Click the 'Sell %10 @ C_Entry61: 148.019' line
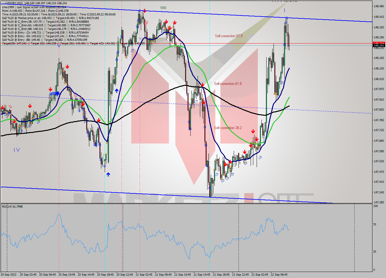 46,25
